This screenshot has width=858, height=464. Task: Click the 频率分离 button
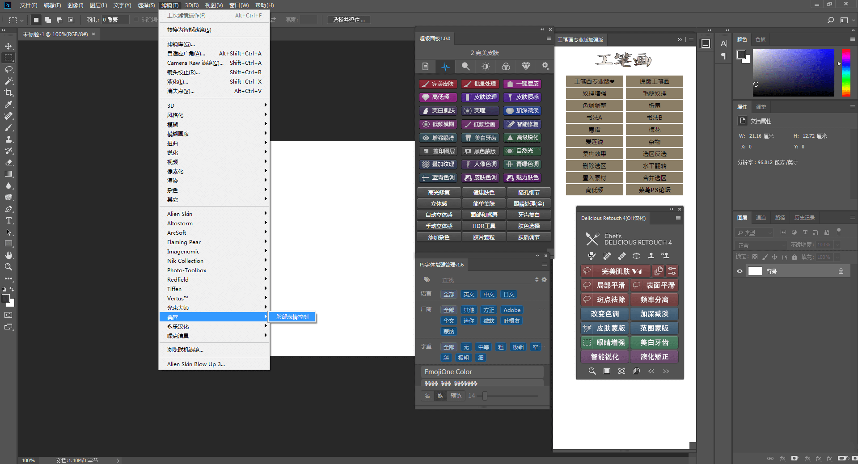(654, 299)
